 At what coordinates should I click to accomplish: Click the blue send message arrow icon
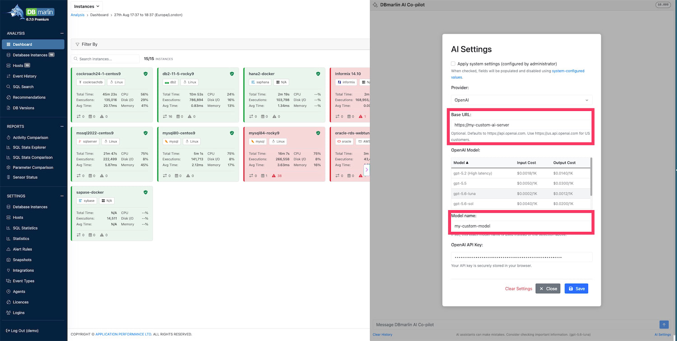point(663,324)
